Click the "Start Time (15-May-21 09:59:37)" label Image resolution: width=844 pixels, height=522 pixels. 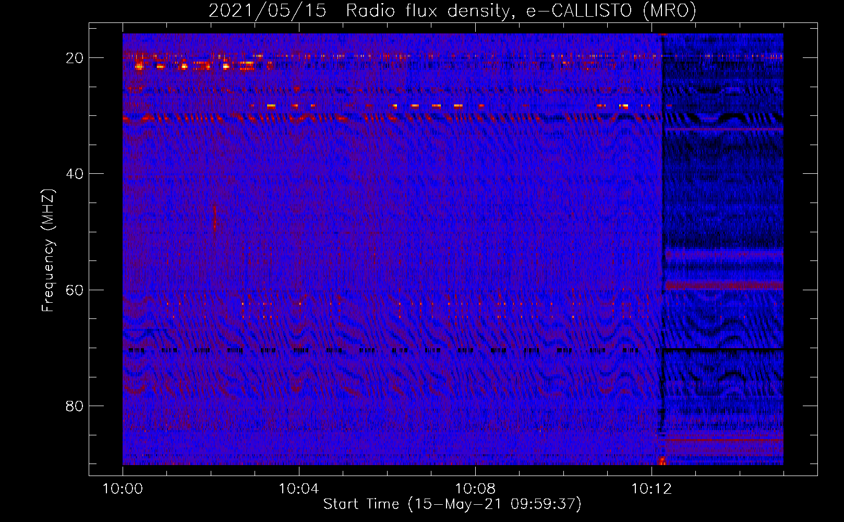452,504
